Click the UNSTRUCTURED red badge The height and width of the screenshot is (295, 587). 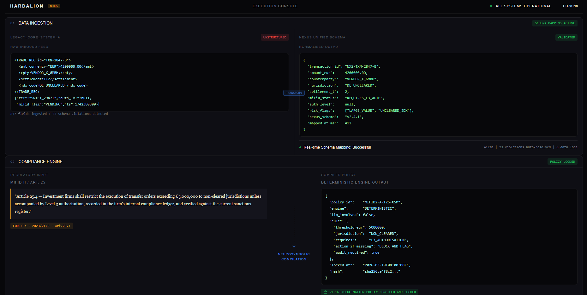[x=275, y=37]
